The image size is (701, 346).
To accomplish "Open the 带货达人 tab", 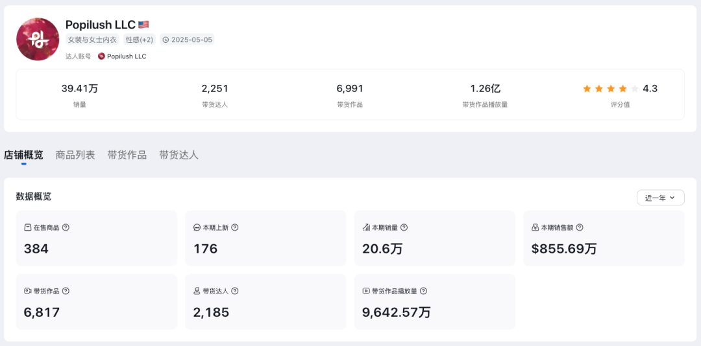I will [x=178, y=155].
